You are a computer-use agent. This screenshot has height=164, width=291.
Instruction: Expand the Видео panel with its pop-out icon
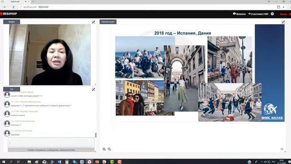(94, 22)
